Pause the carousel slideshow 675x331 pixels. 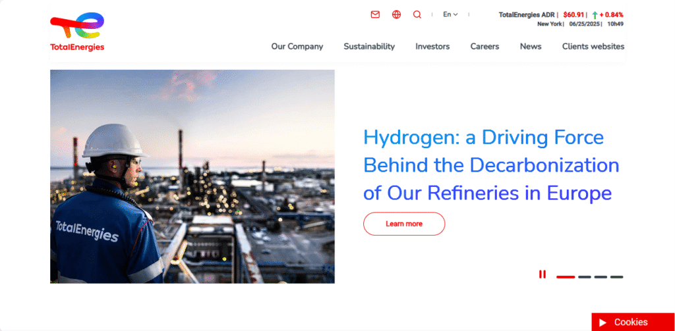coord(543,274)
